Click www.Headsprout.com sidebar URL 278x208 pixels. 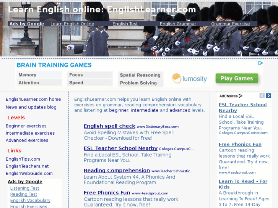click(237, 173)
